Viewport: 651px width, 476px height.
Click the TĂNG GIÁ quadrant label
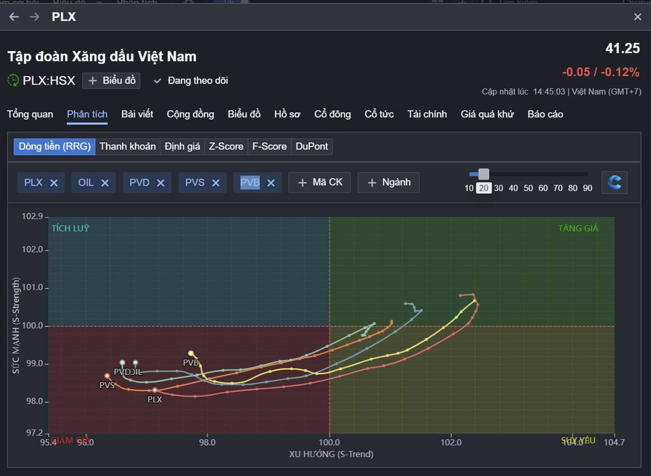[578, 228]
